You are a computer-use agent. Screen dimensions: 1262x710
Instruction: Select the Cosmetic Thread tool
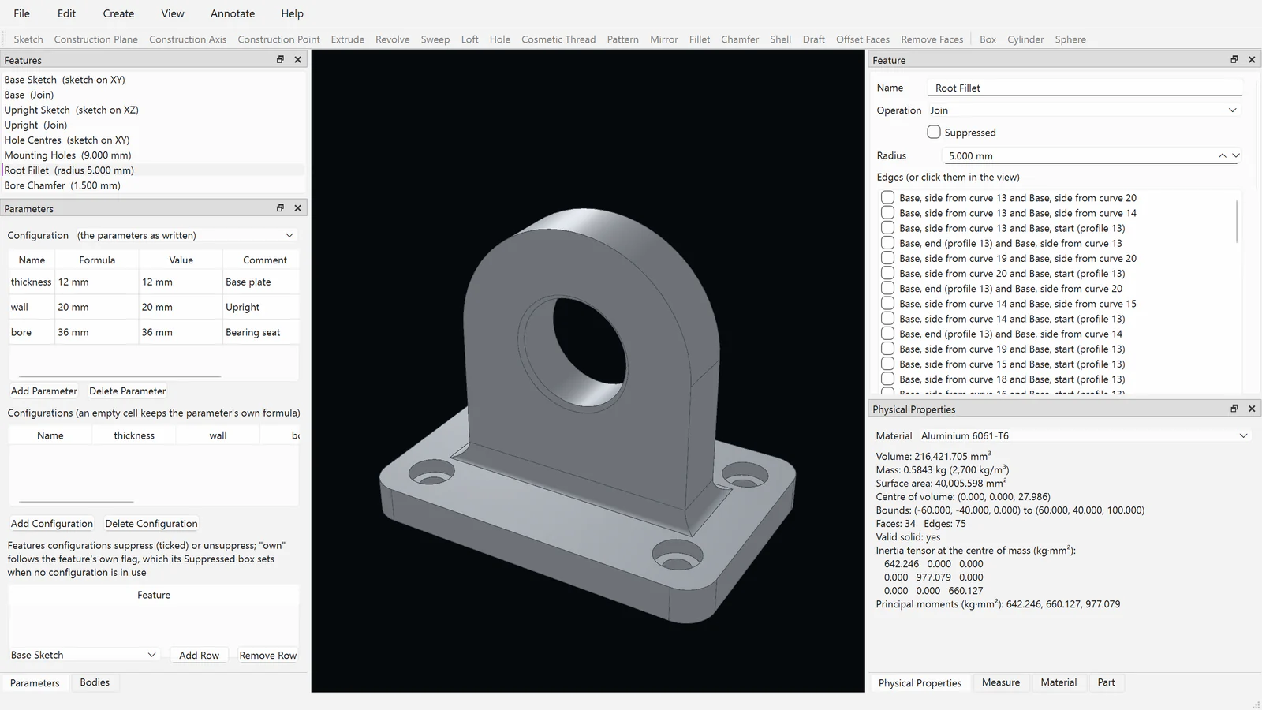(x=558, y=39)
